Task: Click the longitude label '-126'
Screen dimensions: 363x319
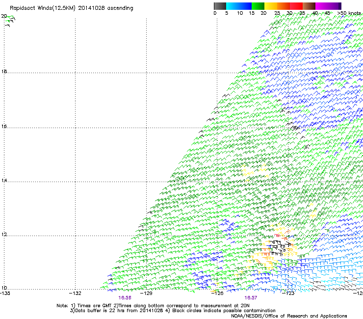Action: [217, 293]
